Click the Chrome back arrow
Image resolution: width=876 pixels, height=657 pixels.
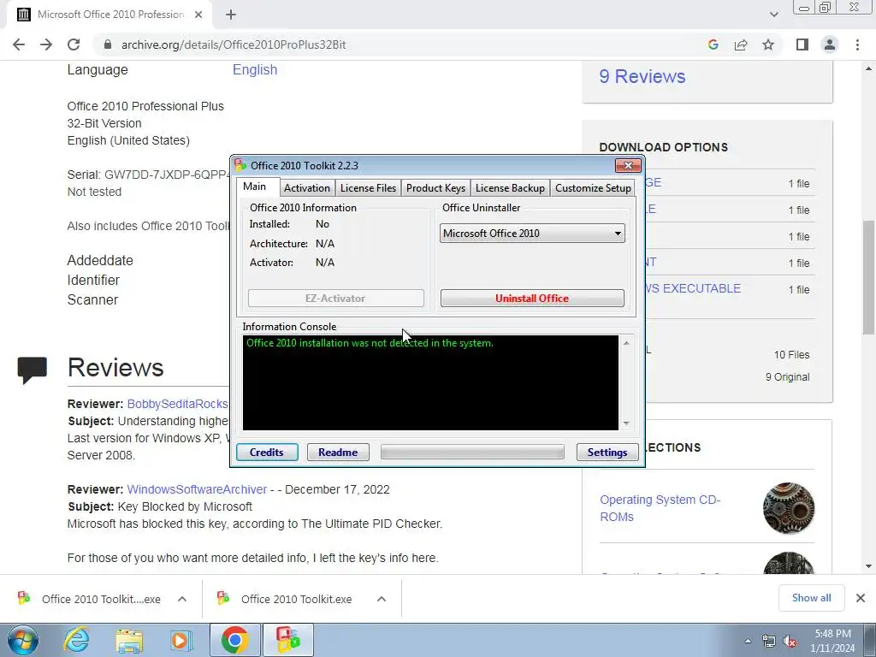pyautogui.click(x=19, y=44)
